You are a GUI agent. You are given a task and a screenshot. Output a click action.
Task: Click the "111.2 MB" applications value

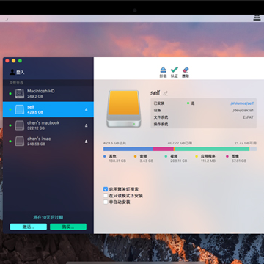pos(208,161)
